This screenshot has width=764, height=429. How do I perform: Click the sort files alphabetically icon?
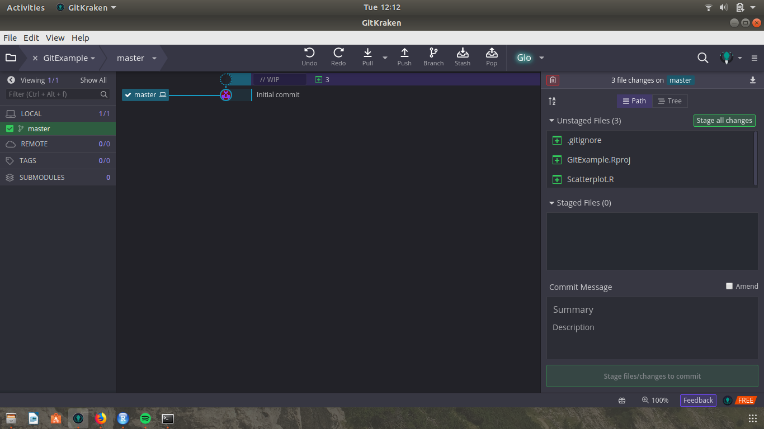[552, 101]
